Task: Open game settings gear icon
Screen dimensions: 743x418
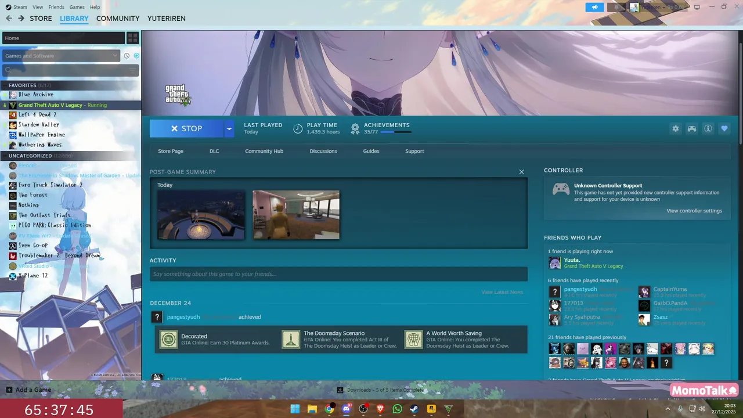Action: coord(675,129)
